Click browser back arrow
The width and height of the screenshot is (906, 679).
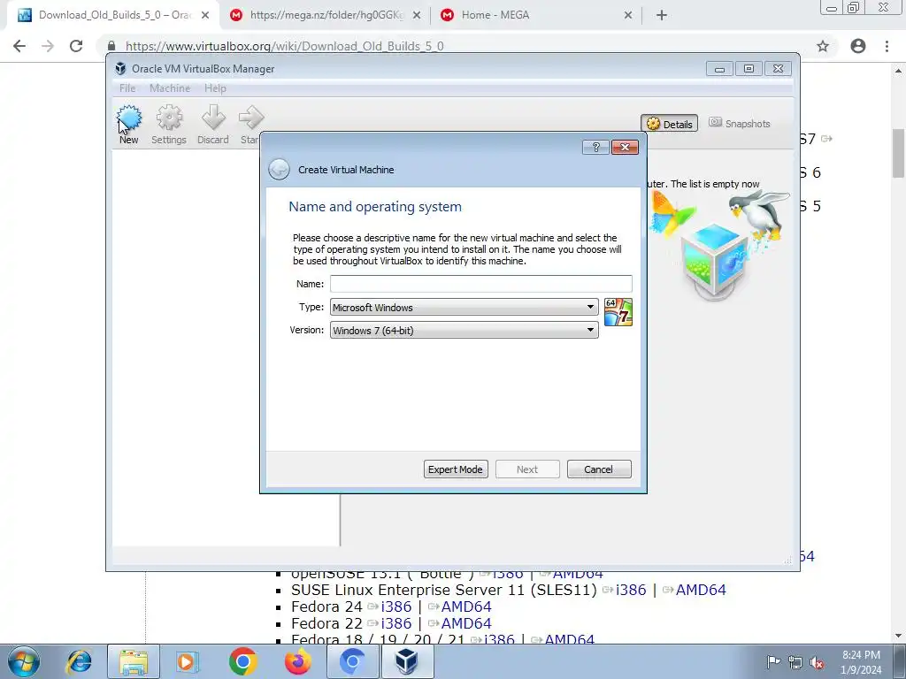pyautogui.click(x=19, y=46)
